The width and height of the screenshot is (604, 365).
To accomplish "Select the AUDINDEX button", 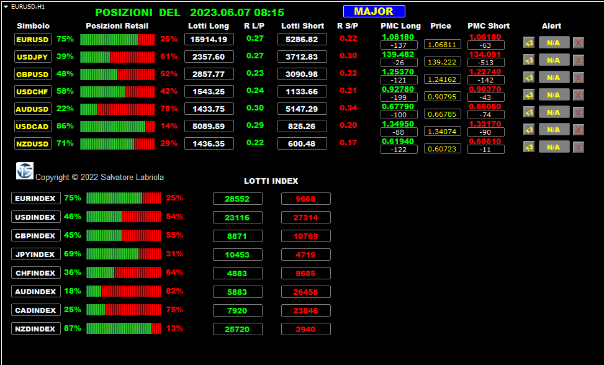I will pos(36,291).
